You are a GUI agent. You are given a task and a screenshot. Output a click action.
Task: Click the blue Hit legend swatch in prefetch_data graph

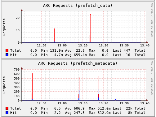(7, 55)
